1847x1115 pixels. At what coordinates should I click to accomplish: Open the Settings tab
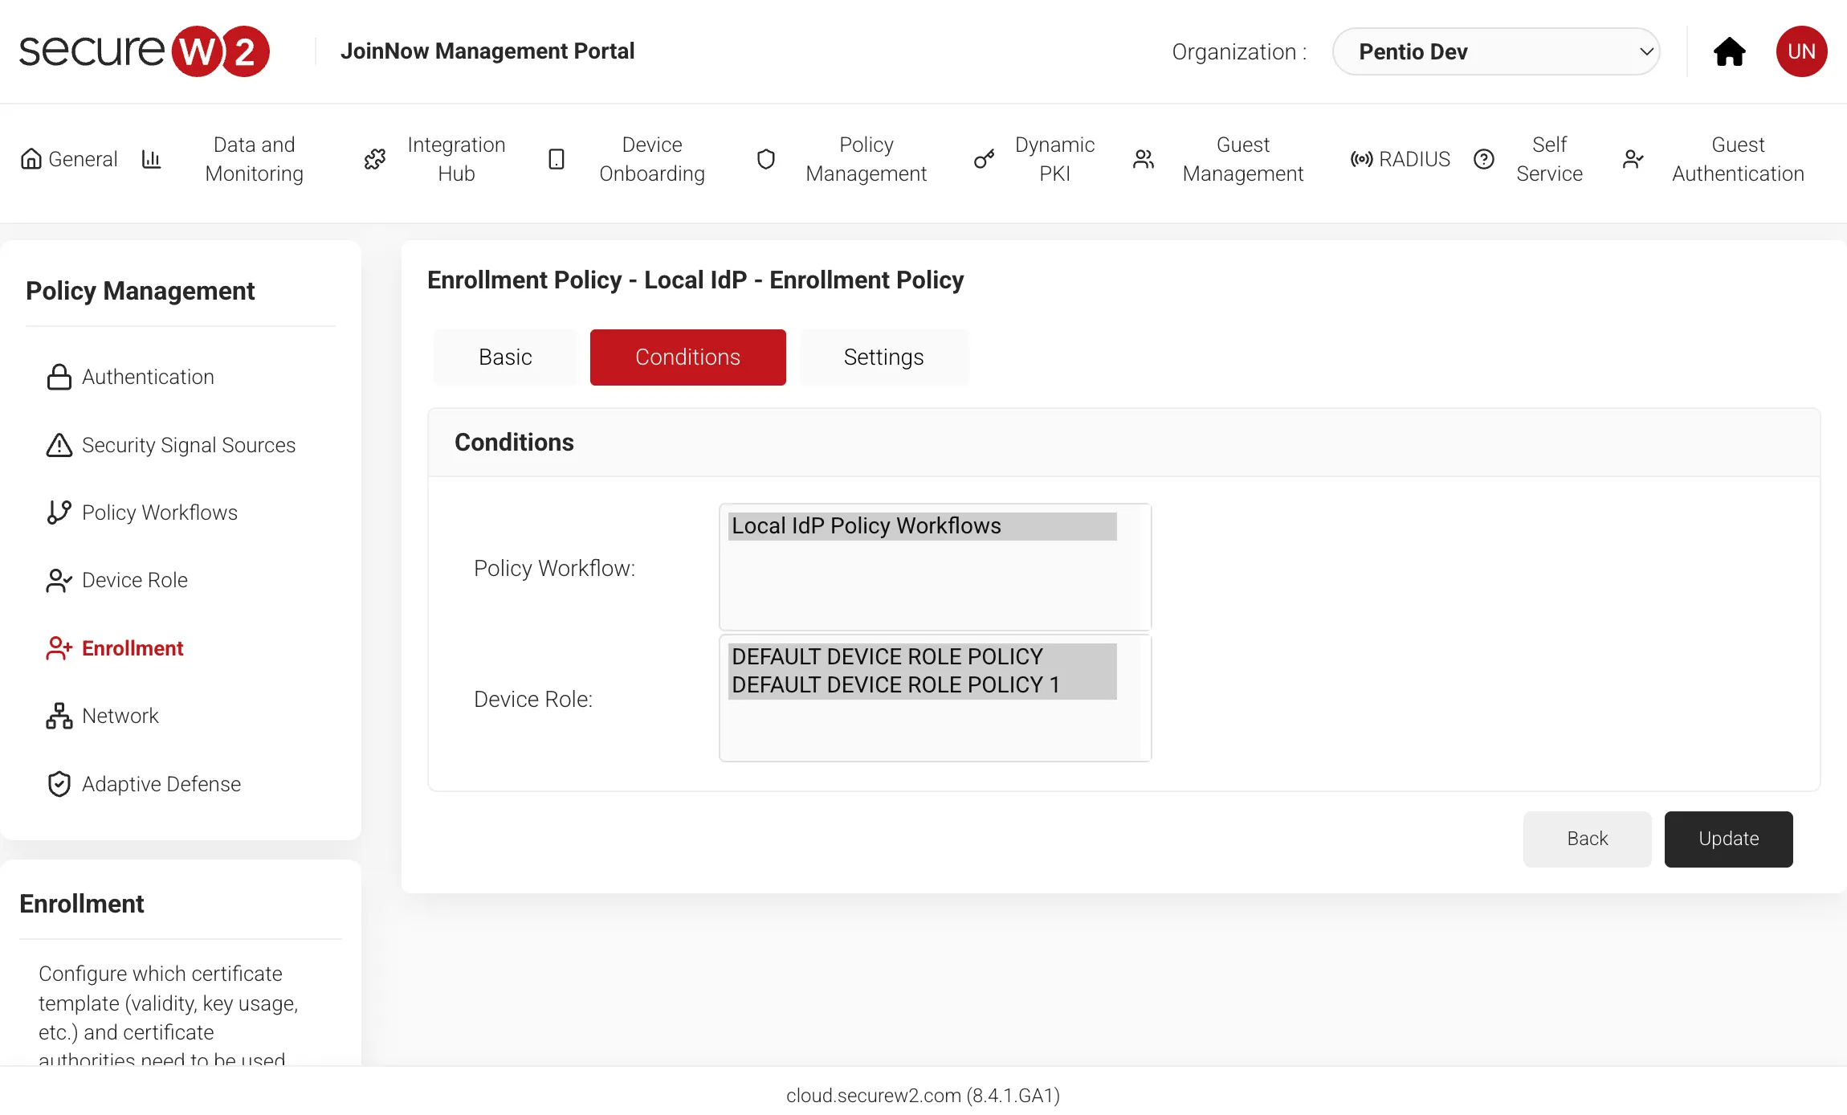click(883, 357)
